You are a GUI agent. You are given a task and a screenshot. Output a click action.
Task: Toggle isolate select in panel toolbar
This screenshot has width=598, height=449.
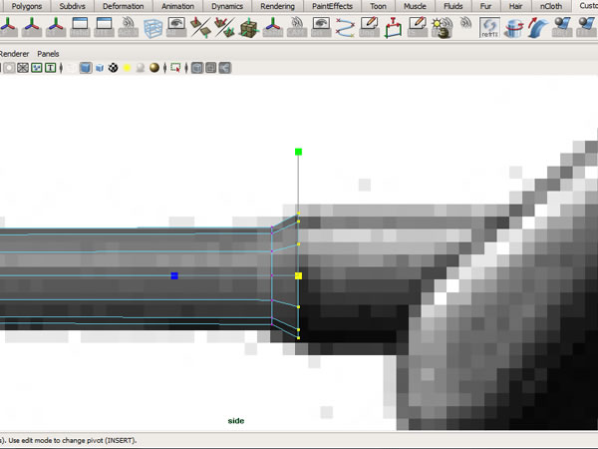[x=175, y=68]
